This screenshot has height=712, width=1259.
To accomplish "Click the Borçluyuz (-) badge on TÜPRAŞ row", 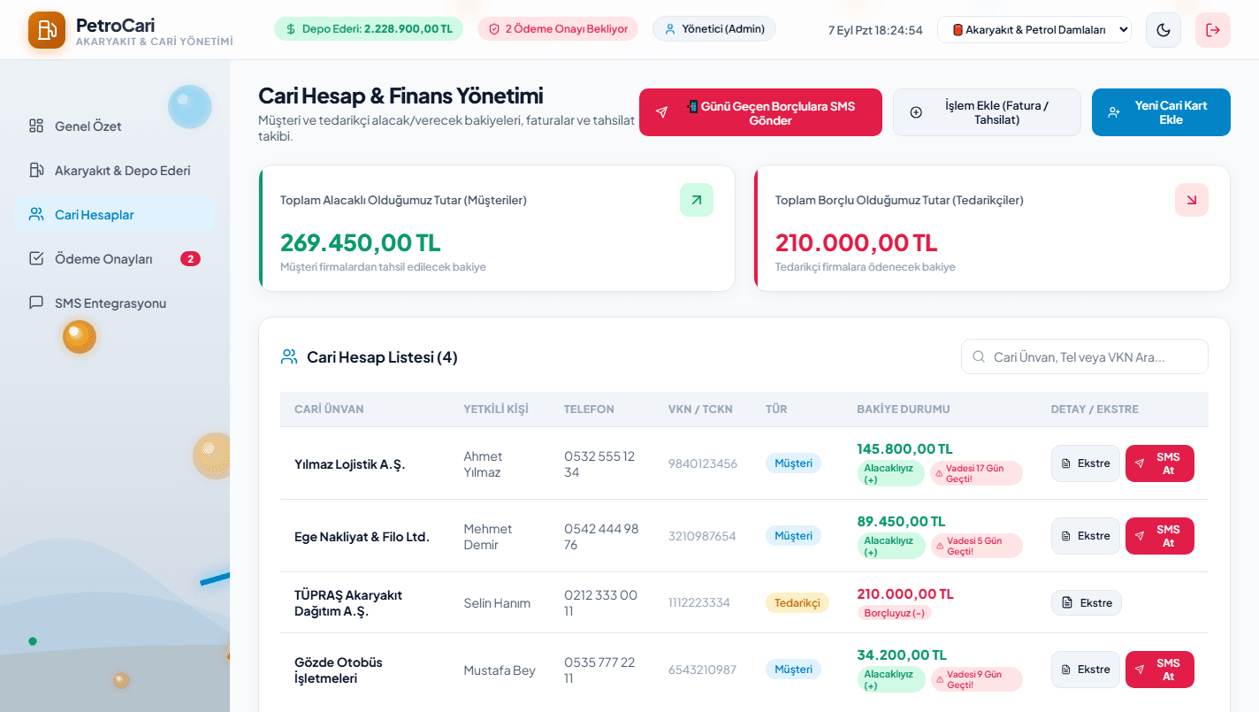I will click(894, 613).
